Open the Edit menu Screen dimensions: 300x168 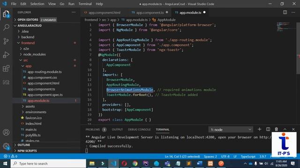23,4
